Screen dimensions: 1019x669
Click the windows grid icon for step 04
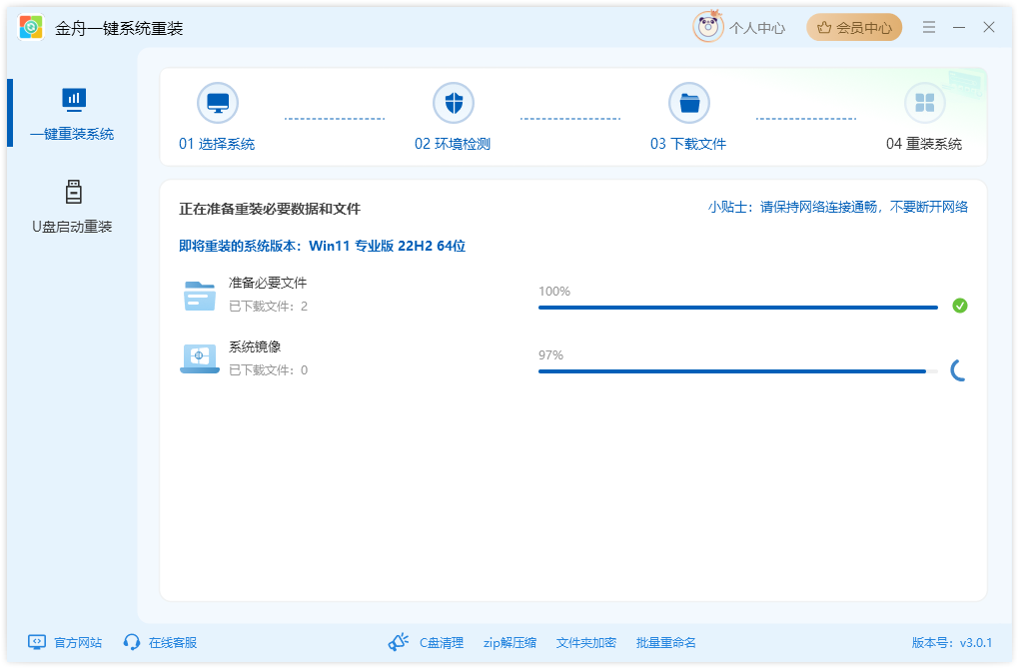coord(925,103)
